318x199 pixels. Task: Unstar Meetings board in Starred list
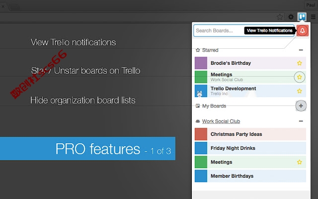click(299, 77)
